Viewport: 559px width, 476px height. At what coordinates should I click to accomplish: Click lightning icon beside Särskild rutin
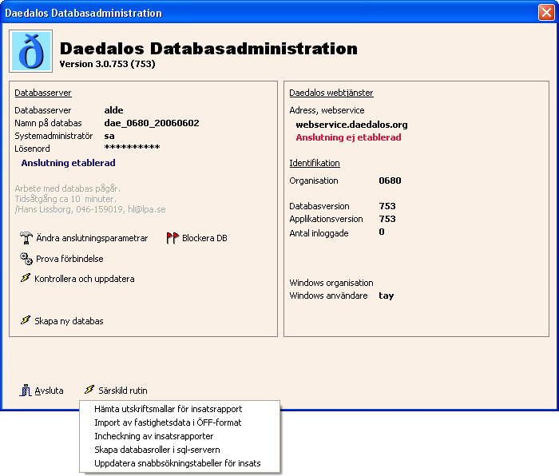point(89,390)
